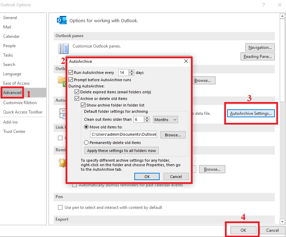Viewport: 286px width, 237px height.
Task: Click the Clean out items older than field
Action: click(139, 119)
